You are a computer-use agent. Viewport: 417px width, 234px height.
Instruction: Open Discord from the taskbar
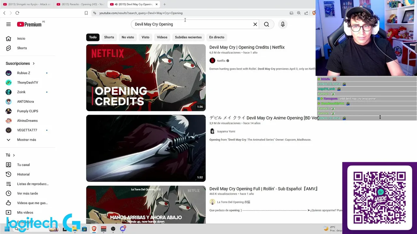(123, 229)
